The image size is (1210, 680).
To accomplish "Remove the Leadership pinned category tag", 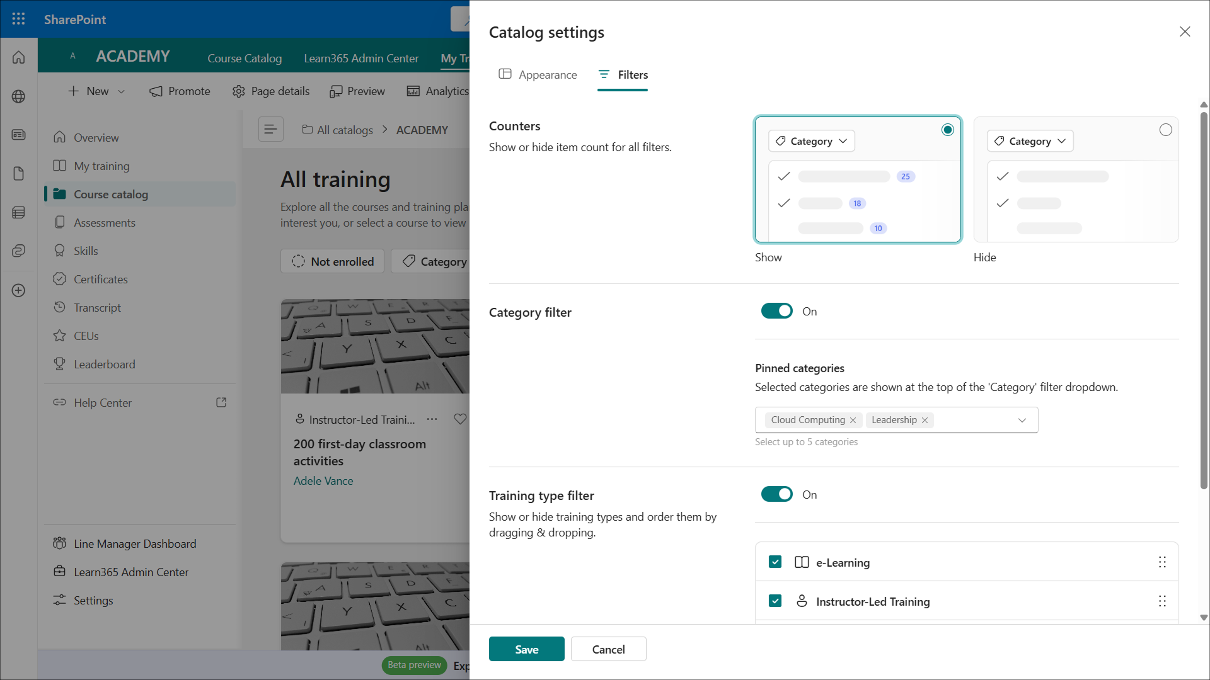I will tap(925, 420).
